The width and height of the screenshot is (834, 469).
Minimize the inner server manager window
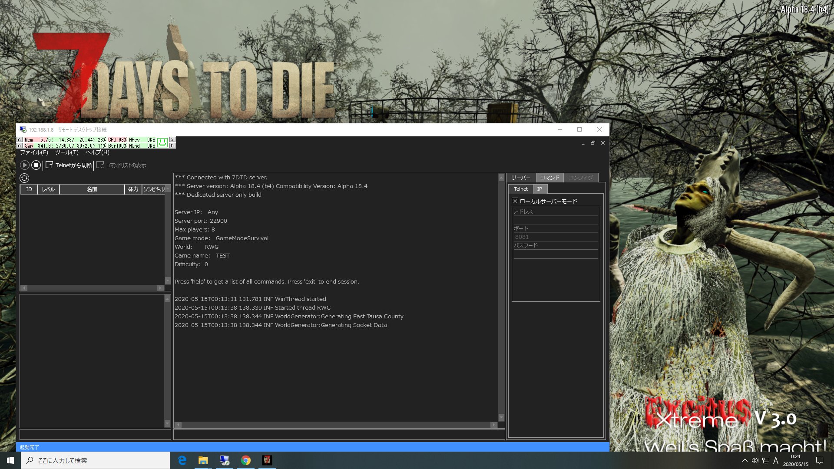point(583,143)
